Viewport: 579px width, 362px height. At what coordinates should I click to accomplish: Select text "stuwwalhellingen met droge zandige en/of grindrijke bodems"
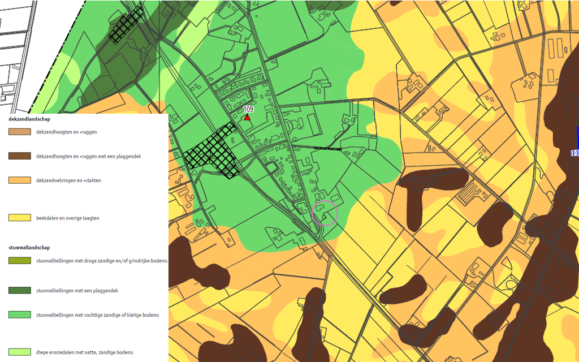tap(102, 261)
